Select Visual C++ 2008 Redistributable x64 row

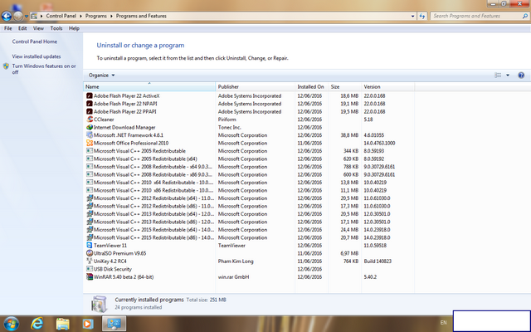(249, 167)
